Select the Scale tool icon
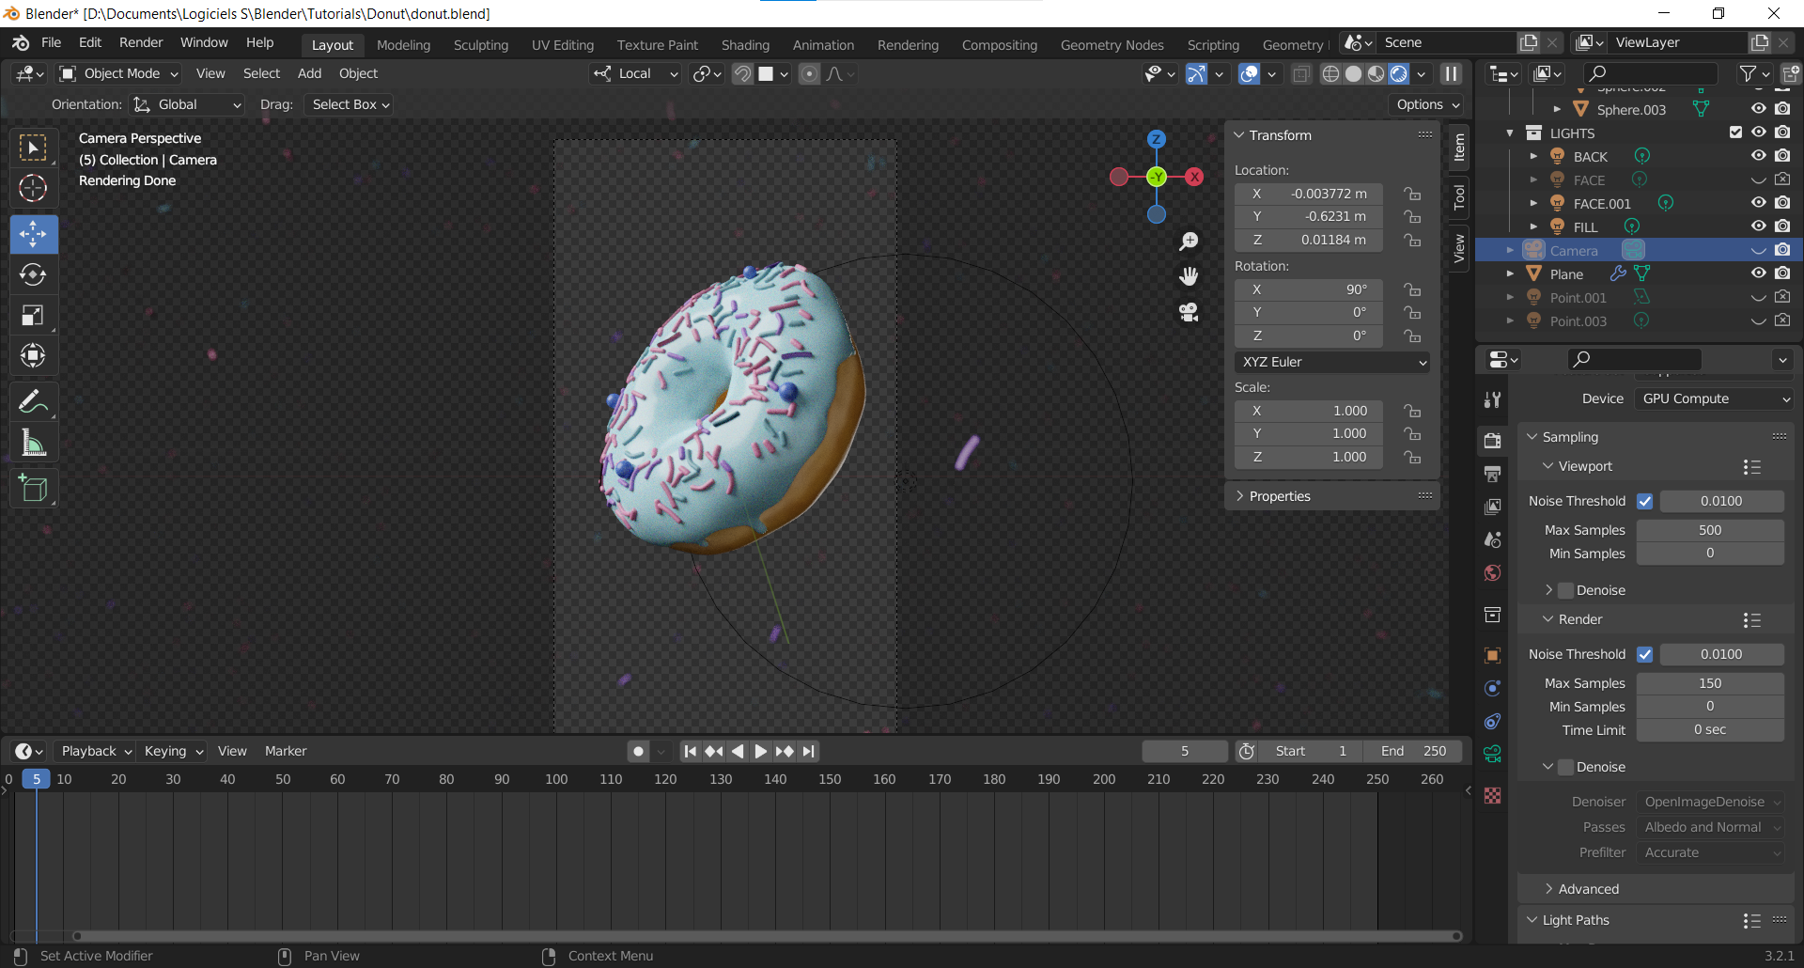 click(34, 315)
